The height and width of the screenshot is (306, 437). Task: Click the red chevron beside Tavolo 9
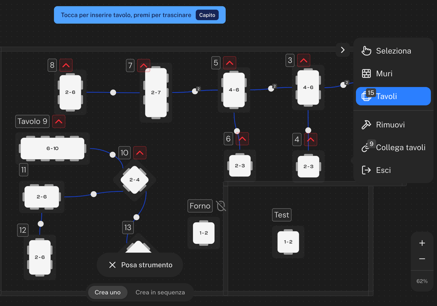coord(58,122)
